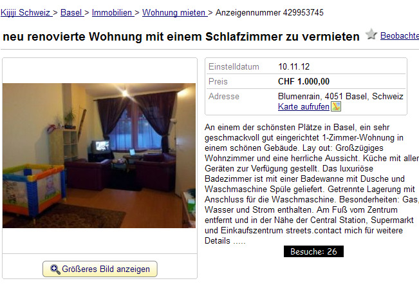This screenshot has height=301, width=419.
Task: Click the Besuche: 26 counter badge
Action: tap(313, 251)
